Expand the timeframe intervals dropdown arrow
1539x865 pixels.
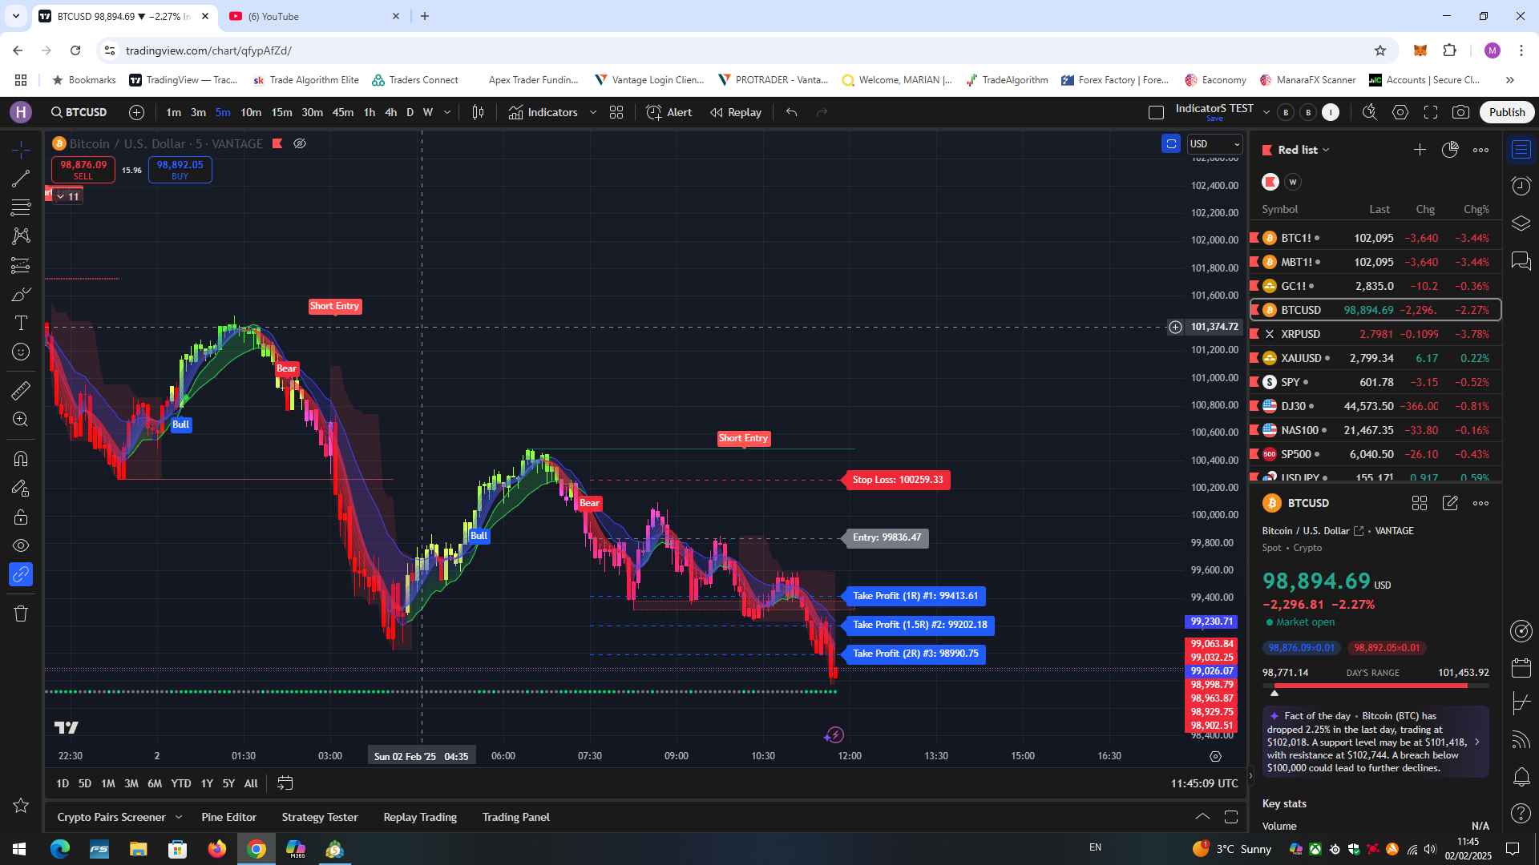click(x=447, y=112)
